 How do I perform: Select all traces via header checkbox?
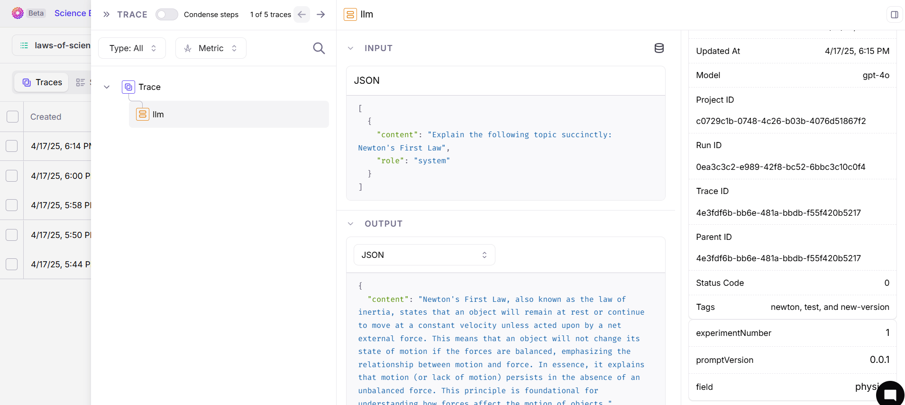click(x=13, y=117)
